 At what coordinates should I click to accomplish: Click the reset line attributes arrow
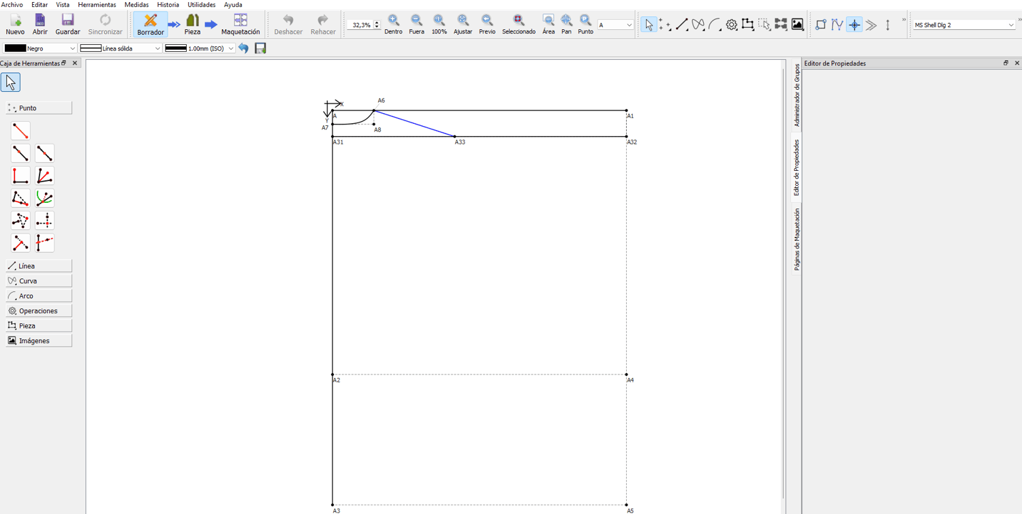(x=243, y=48)
